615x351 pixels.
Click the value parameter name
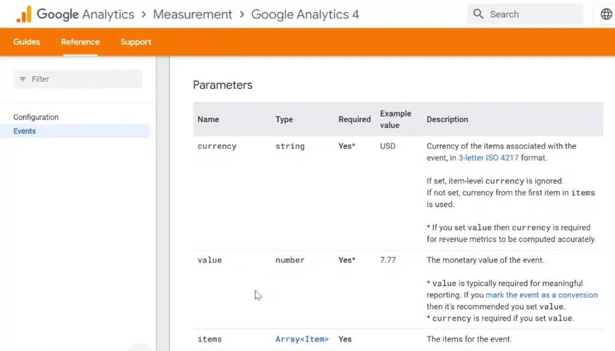(210, 260)
